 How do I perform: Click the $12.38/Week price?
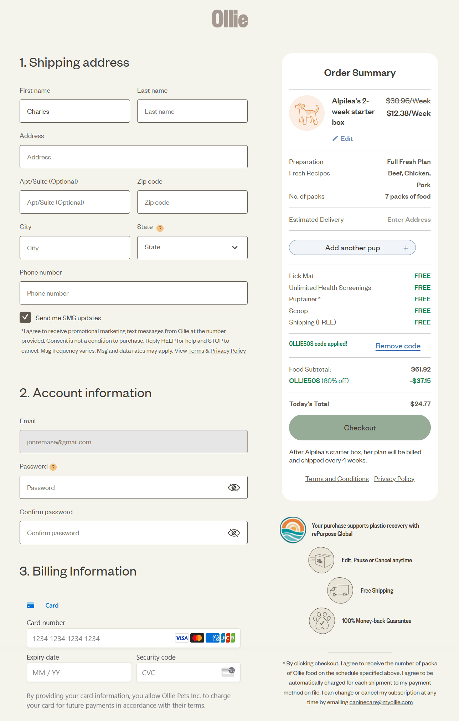point(408,113)
